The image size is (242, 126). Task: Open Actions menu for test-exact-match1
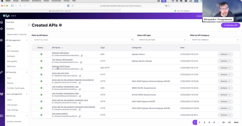(x=225, y=115)
